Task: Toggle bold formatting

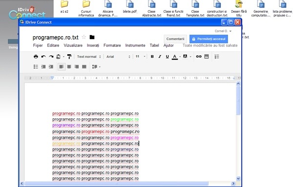Action: tap(152, 57)
